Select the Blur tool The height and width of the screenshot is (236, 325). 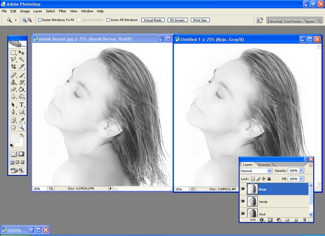[x=14, y=96]
